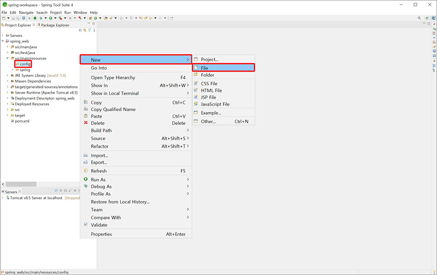Choose Example... from the New submenu
Viewport: 437px width, 275px height.
(x=223, y=113)
